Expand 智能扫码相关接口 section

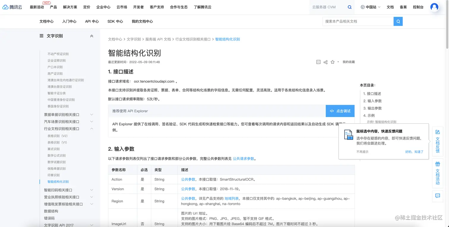coord(91,190)
